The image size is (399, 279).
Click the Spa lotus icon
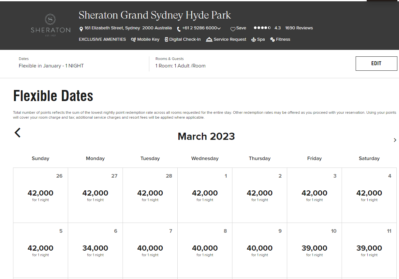pos(254,39)
